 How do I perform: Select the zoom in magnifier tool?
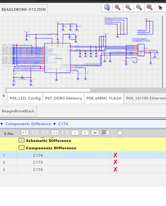click(x=118, y=7)
